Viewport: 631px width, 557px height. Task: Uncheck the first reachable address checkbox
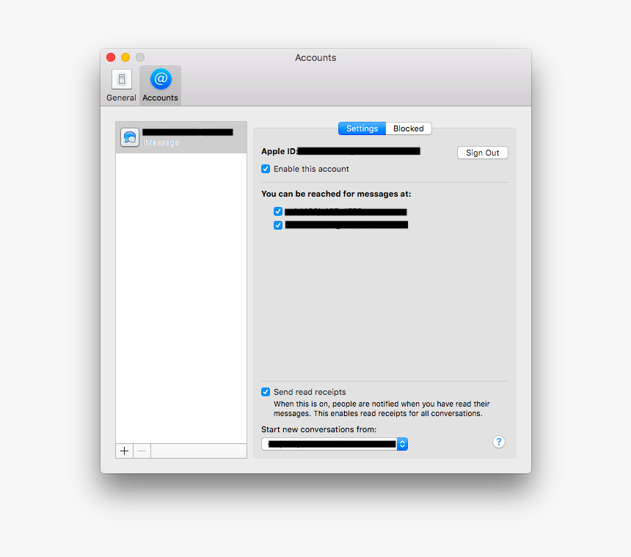pyautogui.click(x=278, y=211)
